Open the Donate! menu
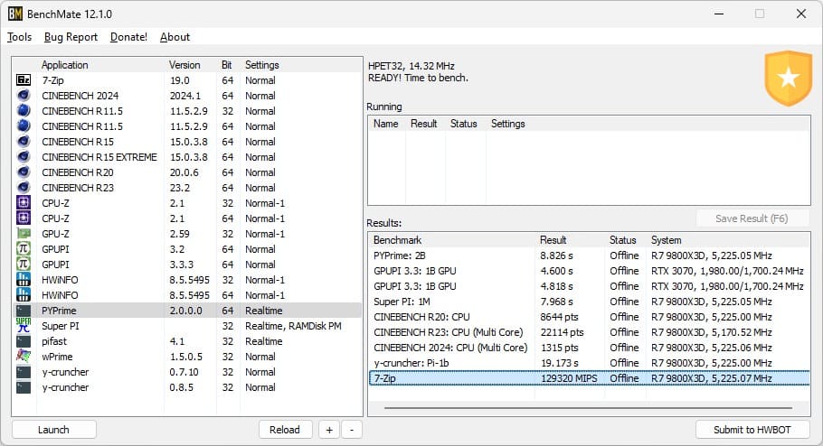 pyautogui.click(x=128, y=37)
